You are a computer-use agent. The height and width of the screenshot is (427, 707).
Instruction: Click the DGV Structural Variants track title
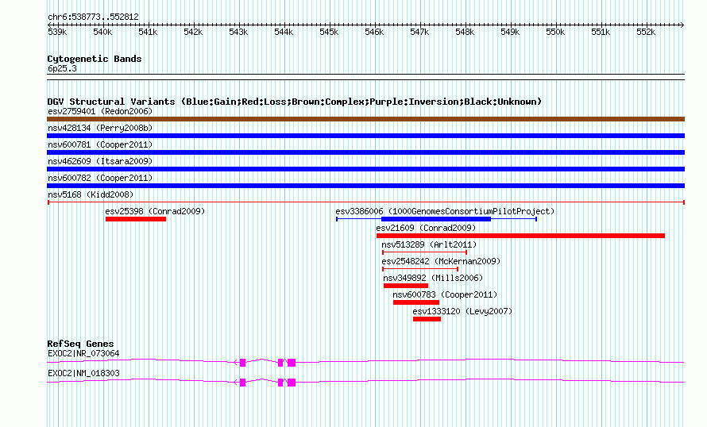(295, 102)
